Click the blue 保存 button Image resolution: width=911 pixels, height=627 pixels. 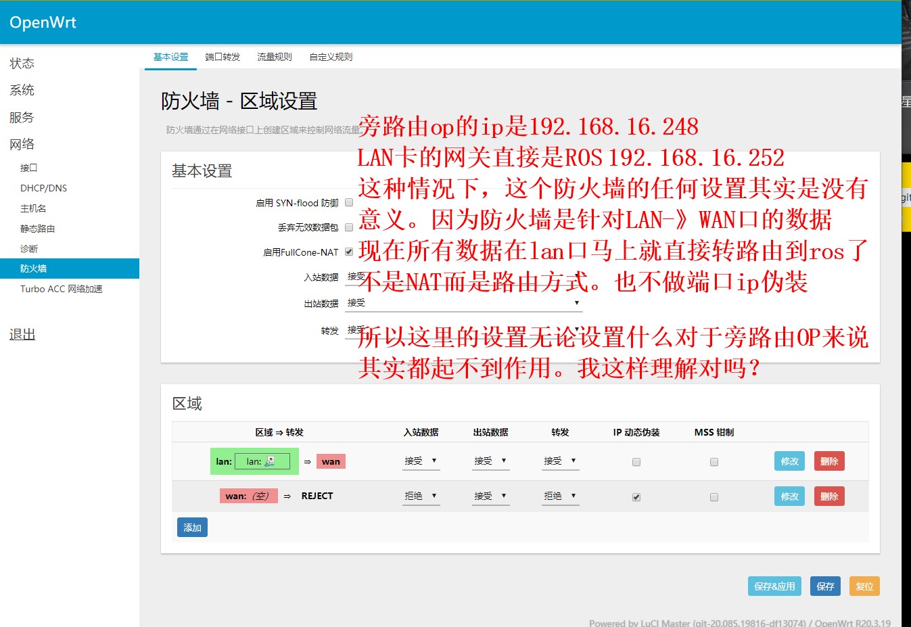[x=825, y=586]
